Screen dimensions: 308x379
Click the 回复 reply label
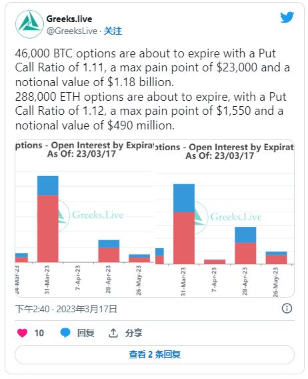[x=86, y=333]
